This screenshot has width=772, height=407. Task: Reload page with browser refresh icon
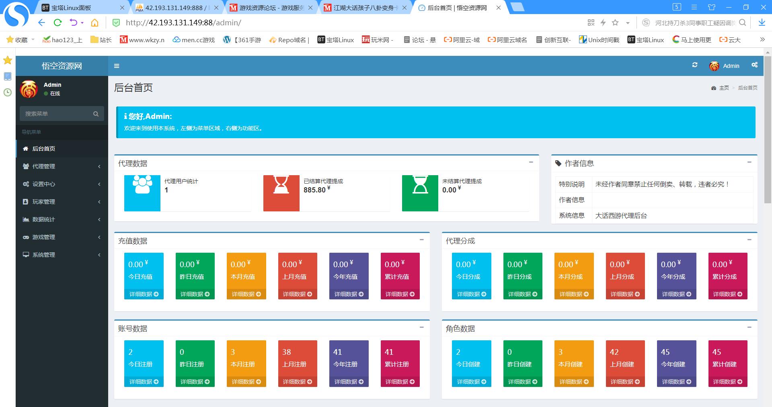click(57, 23)
